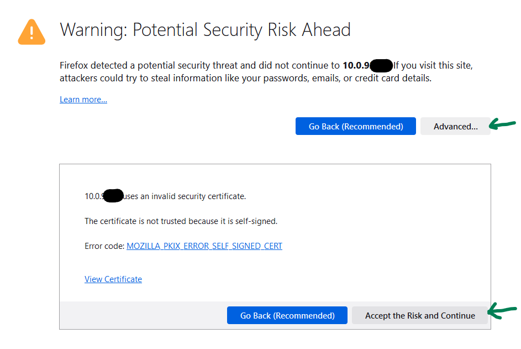Open the View Certificate link
The height and width of the screenshot is (349, 521).
(113, 279)
